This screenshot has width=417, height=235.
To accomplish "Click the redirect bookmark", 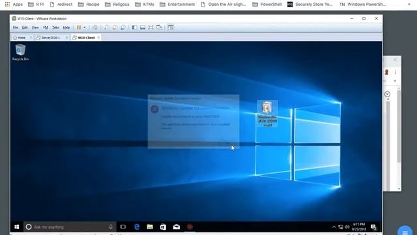I will point(61,5).
